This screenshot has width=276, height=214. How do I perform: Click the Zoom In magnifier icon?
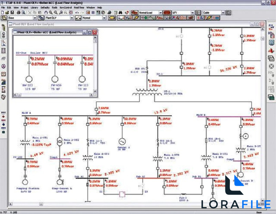click(51, 13)
